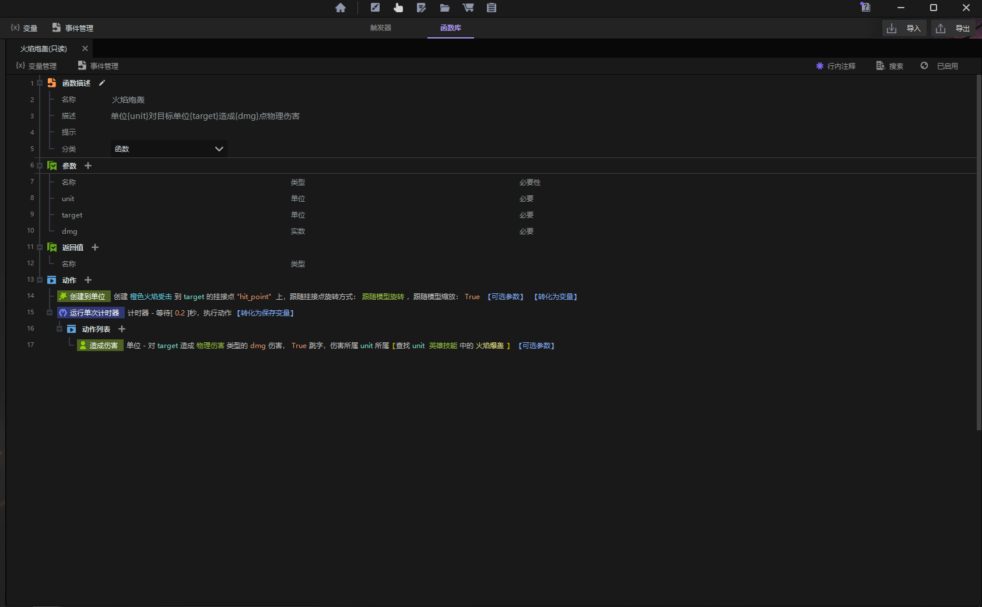Screen dimensions: 982x607
Task: Collapse the 返回值 section
Action: pos(40,247)
